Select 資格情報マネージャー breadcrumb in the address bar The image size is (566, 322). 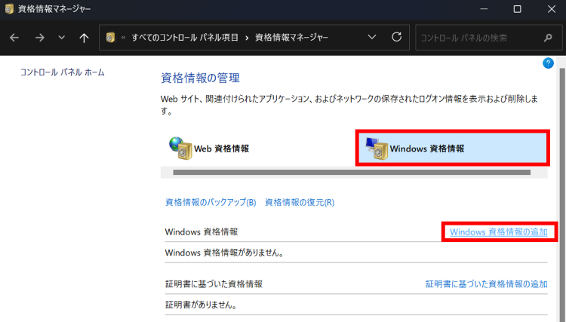pyautogui.click(x=291, y=38)
